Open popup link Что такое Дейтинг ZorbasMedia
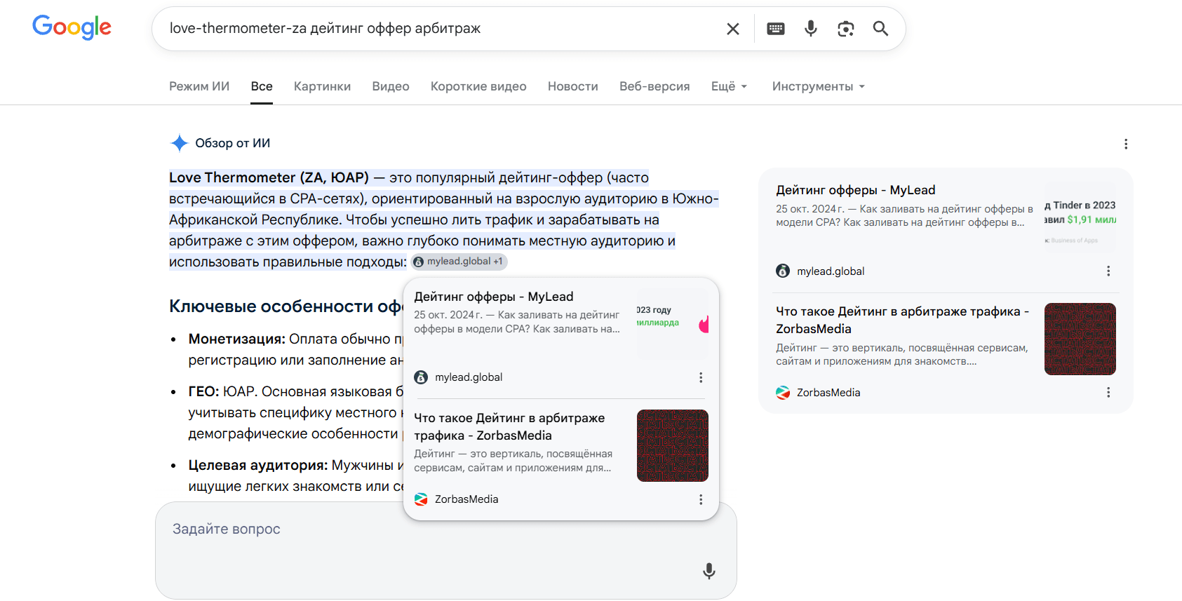Image resolution: width=1182 pixels, height=601 pixels. click(509, 426)
